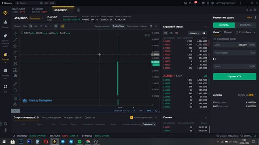Select the Limit order tab

217,32
